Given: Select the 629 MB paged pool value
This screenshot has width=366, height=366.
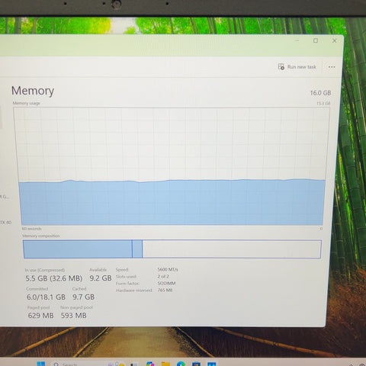Looking at the screenshot, I should click(x=40, y=316).
